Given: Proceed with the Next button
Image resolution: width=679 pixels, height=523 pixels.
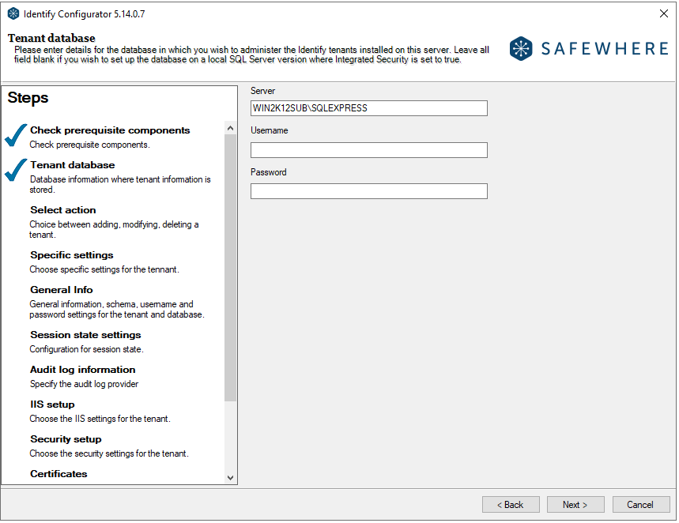Looking at the screenshot, I should (x=575, y=504).
